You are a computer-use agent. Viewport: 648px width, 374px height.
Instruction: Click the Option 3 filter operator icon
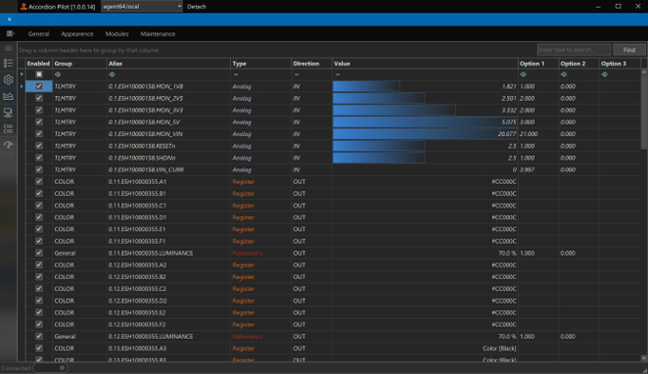point(605,74)
